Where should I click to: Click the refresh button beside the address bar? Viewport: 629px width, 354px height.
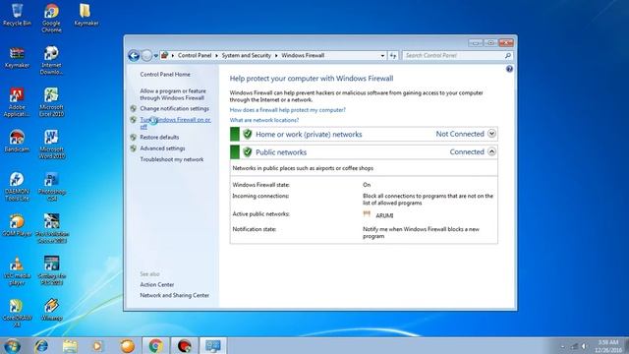[393, 55]
